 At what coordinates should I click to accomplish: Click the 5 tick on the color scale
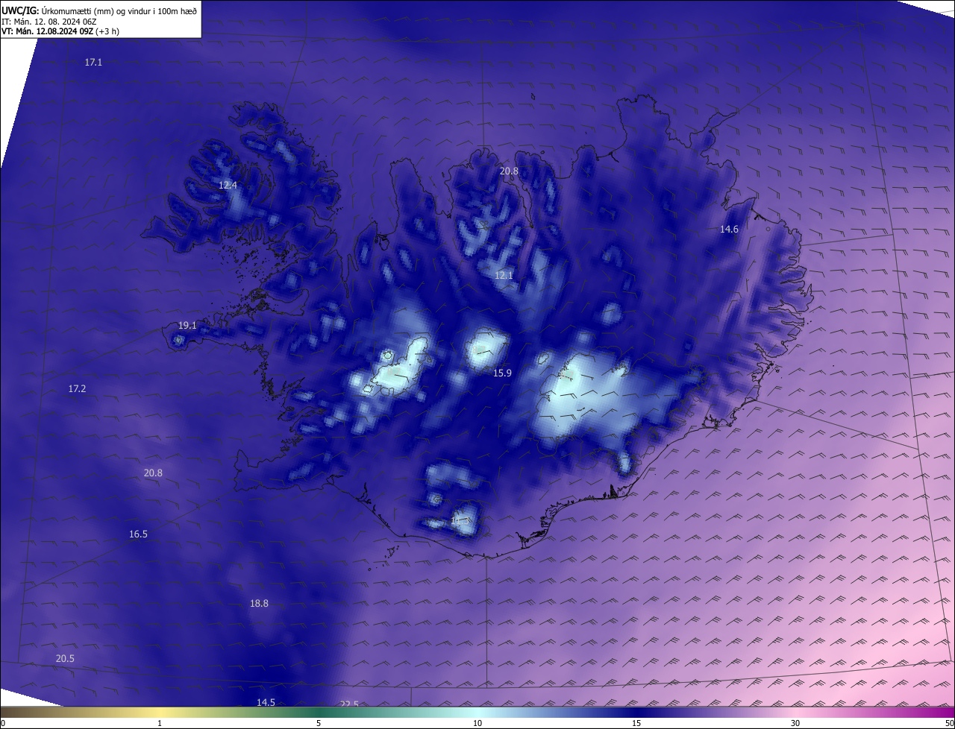(x=319, y=723)
